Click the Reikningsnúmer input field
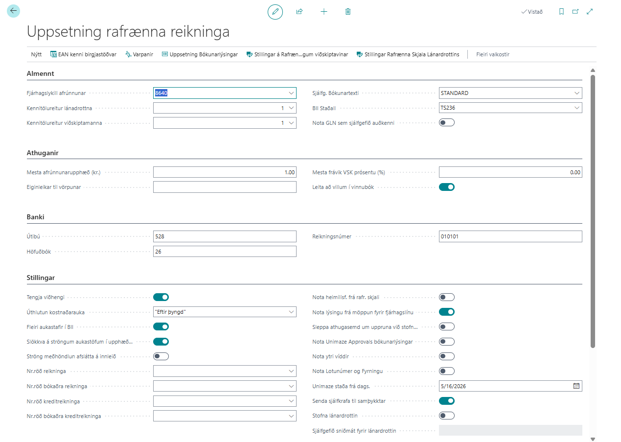The height and width of the screenshot is (442, 621). click(x=510, y=236)
